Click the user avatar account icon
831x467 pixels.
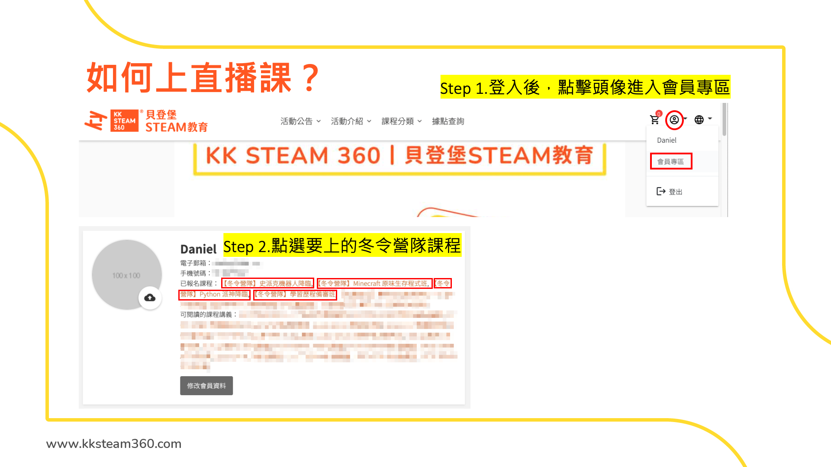674,120
